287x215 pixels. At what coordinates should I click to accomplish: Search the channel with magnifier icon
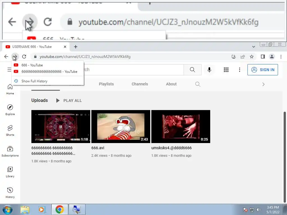click(198, 84)
